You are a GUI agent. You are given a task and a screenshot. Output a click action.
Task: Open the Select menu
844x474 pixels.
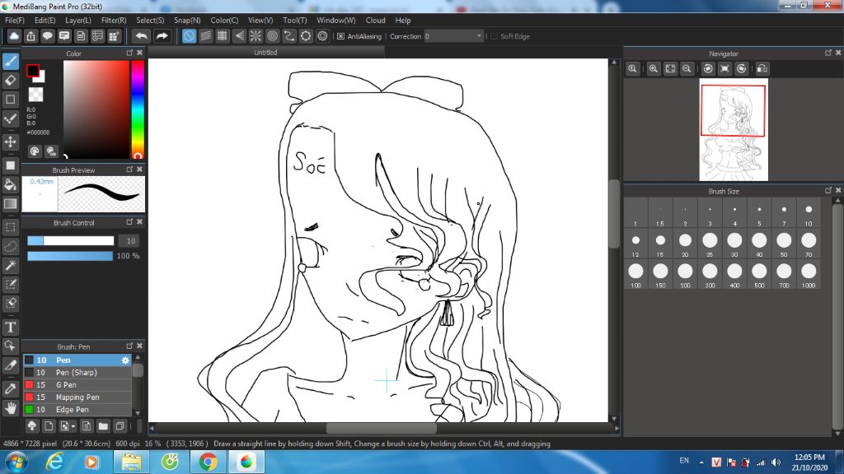[x=150, y=21]
